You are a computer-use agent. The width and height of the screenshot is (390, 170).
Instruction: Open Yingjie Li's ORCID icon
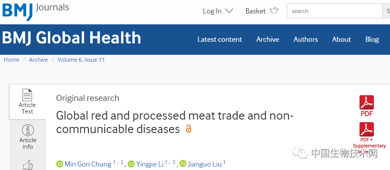pyautogui.click(x=131, y=164)
